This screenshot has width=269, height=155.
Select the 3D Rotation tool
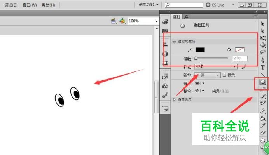263,45
